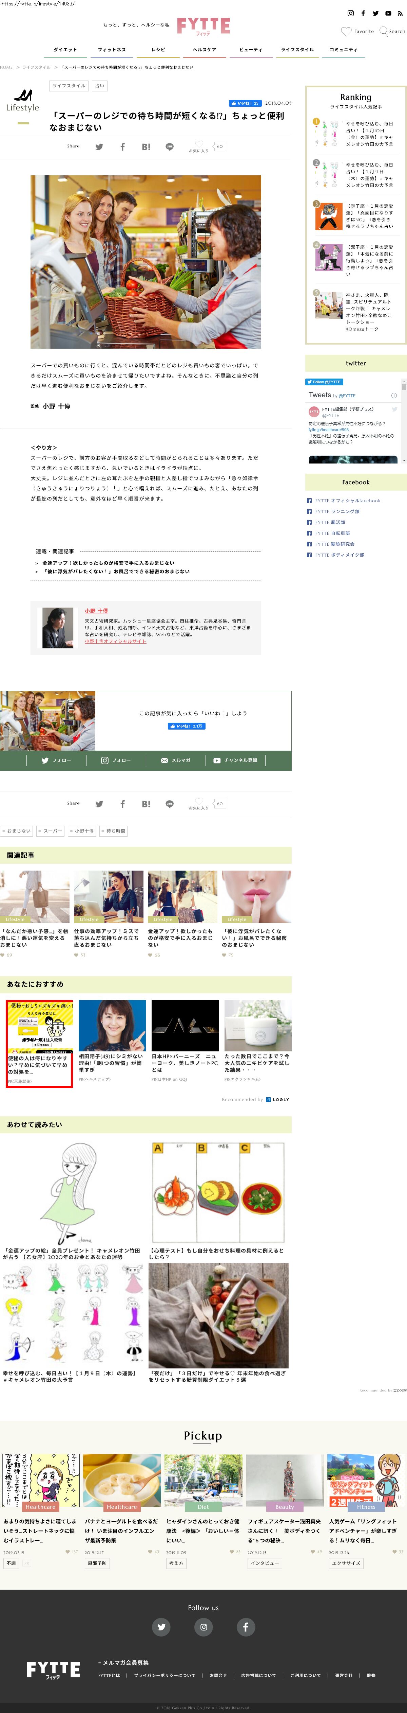Open the 相田翔子 recommended ad thumbnail
This screenshot has height=1713, width=407.
pos(112,1026)
